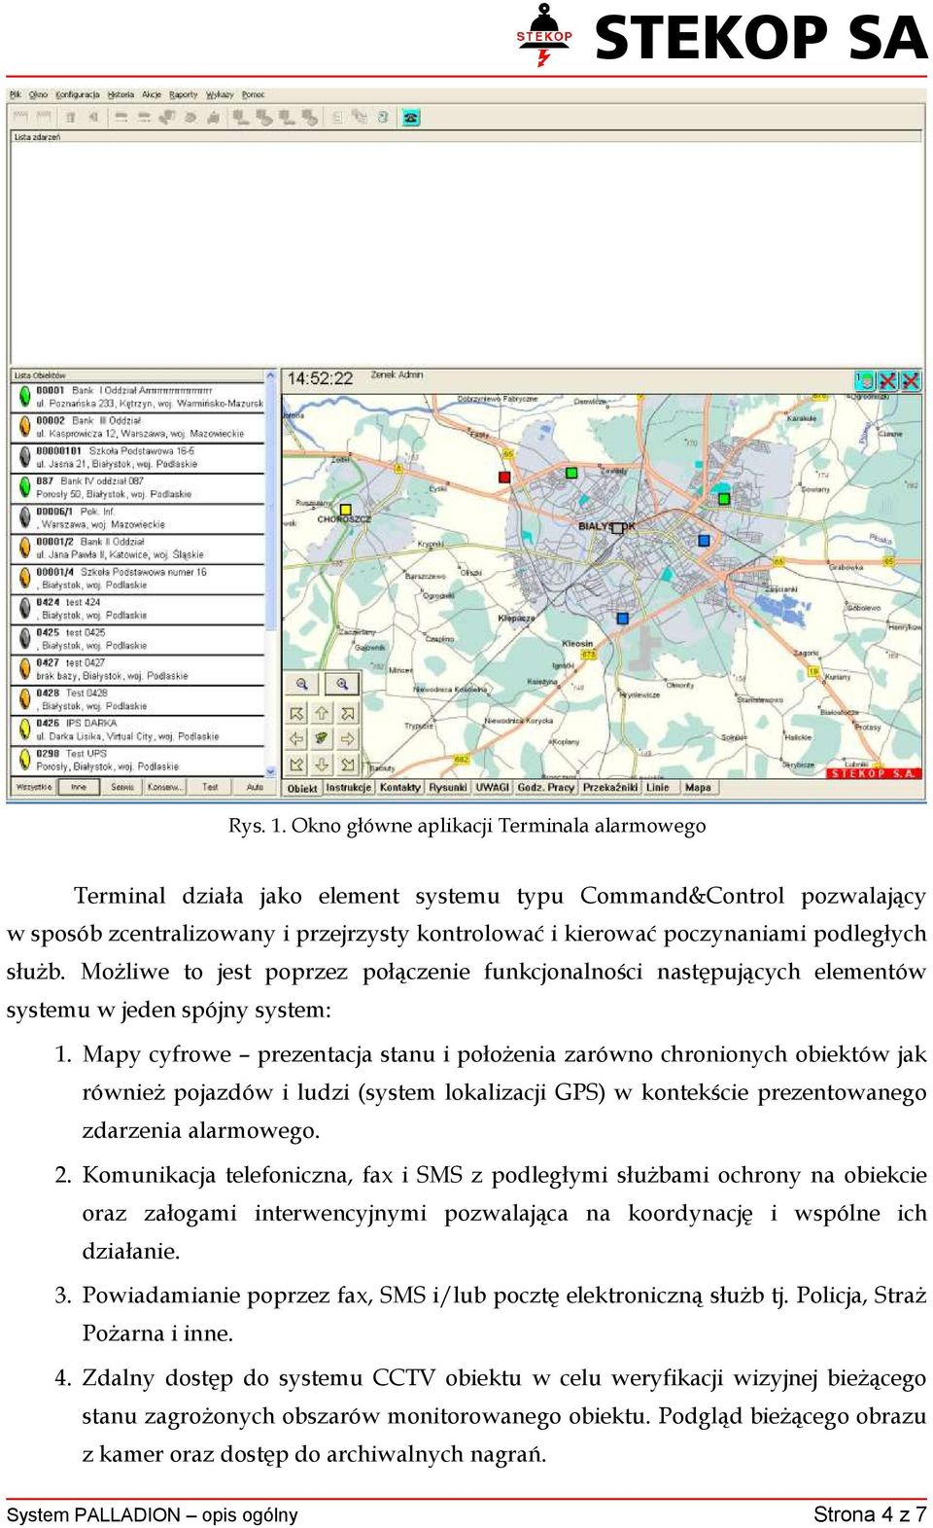933x1528 pixels.
Task: Click the Wszystkie filter button
Action: (x=34, y=787)
